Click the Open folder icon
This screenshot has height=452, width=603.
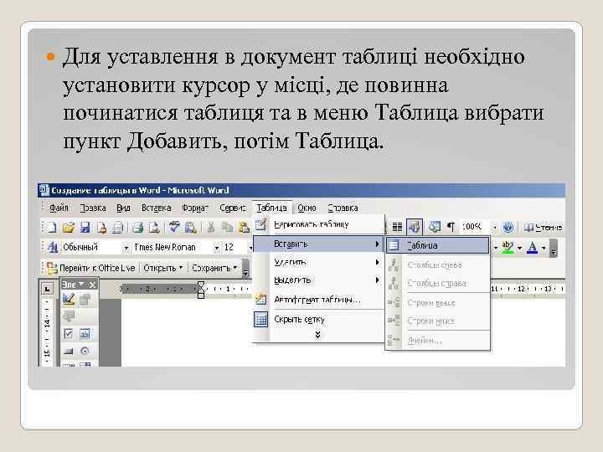(x=69, y=228)
